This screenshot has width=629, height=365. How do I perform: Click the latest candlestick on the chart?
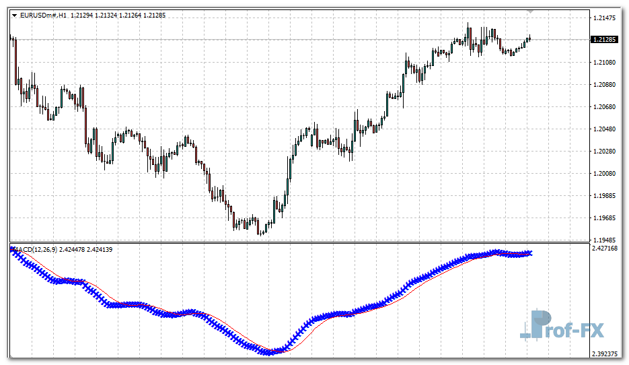click(530, 38)
